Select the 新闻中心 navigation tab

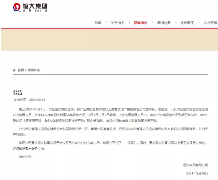140,23
